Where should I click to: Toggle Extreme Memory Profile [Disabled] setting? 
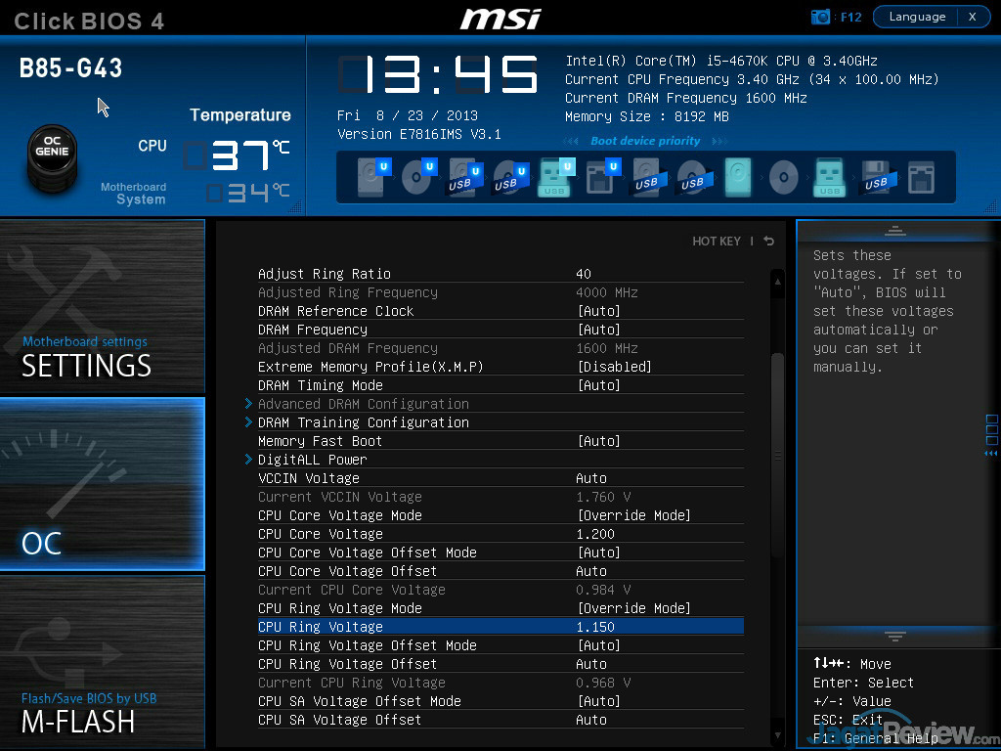click(x=614, y=367)
